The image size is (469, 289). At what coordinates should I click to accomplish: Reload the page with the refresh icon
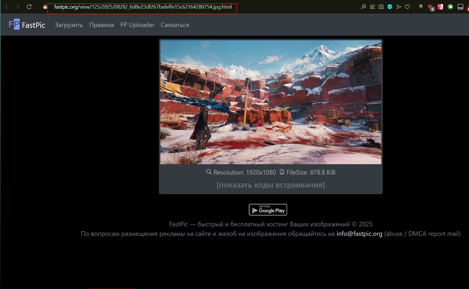click(29, 7)
